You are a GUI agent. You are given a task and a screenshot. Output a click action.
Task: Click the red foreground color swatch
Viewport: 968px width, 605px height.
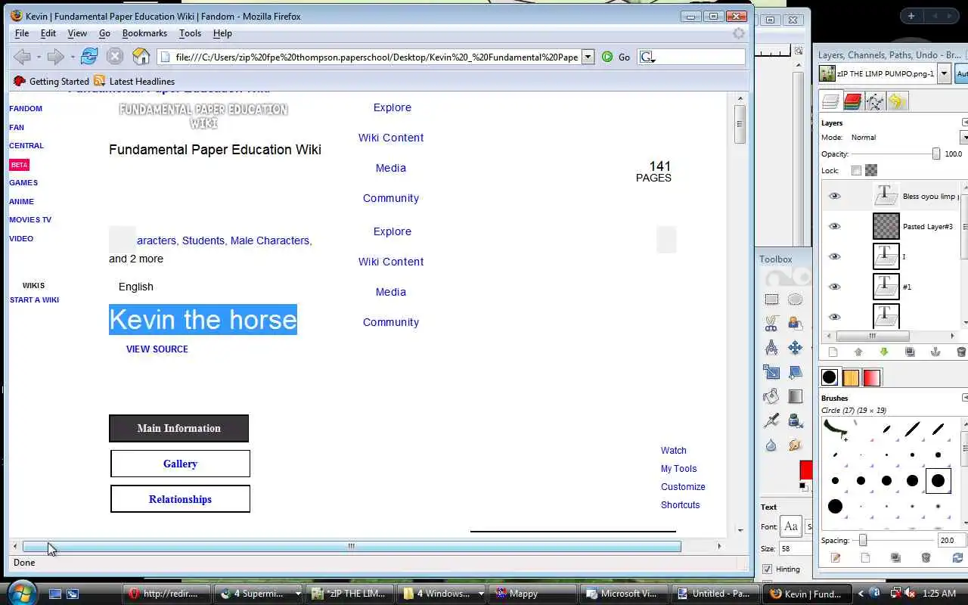click(806, 470)
